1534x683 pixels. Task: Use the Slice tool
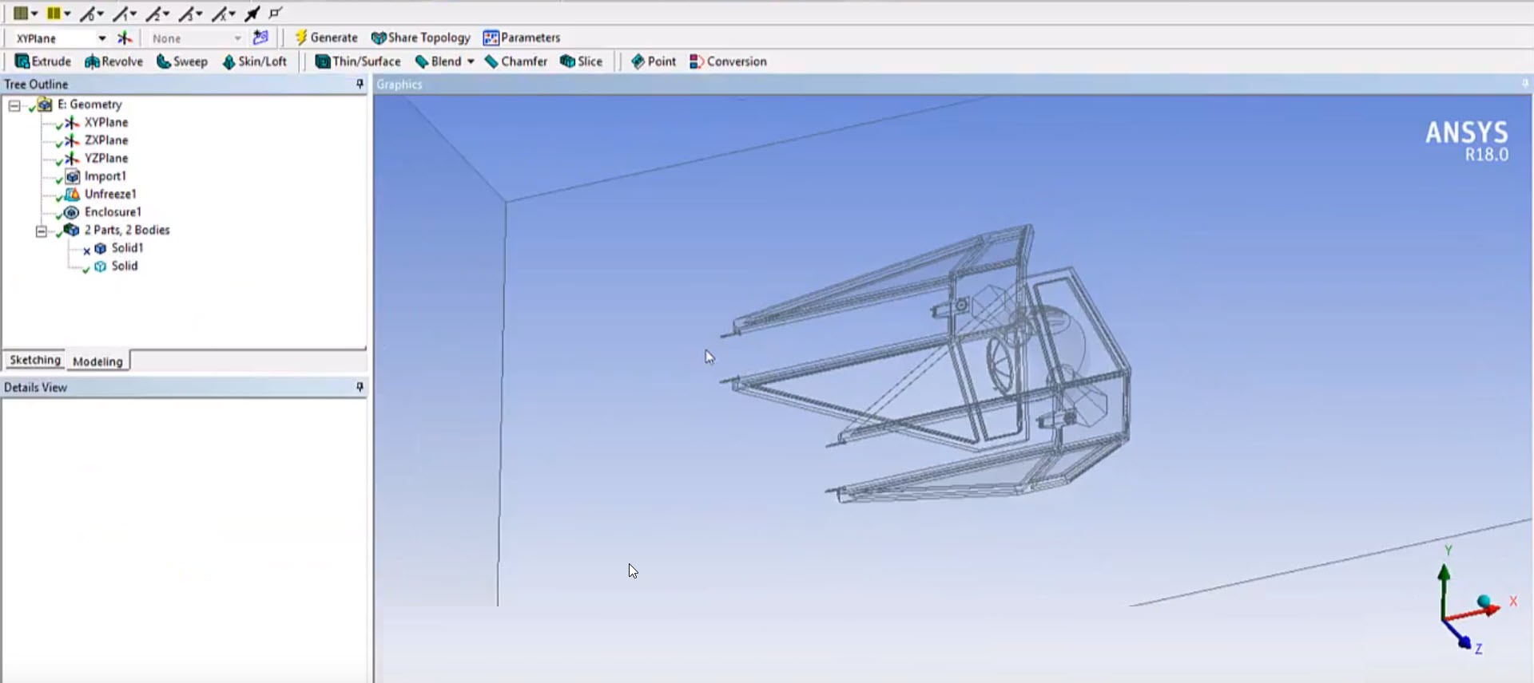[582, 61]
